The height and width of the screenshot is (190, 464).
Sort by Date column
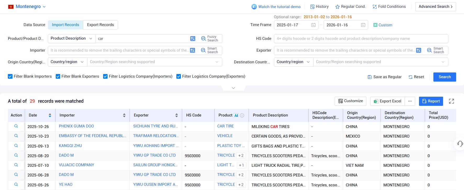(50, 115)
